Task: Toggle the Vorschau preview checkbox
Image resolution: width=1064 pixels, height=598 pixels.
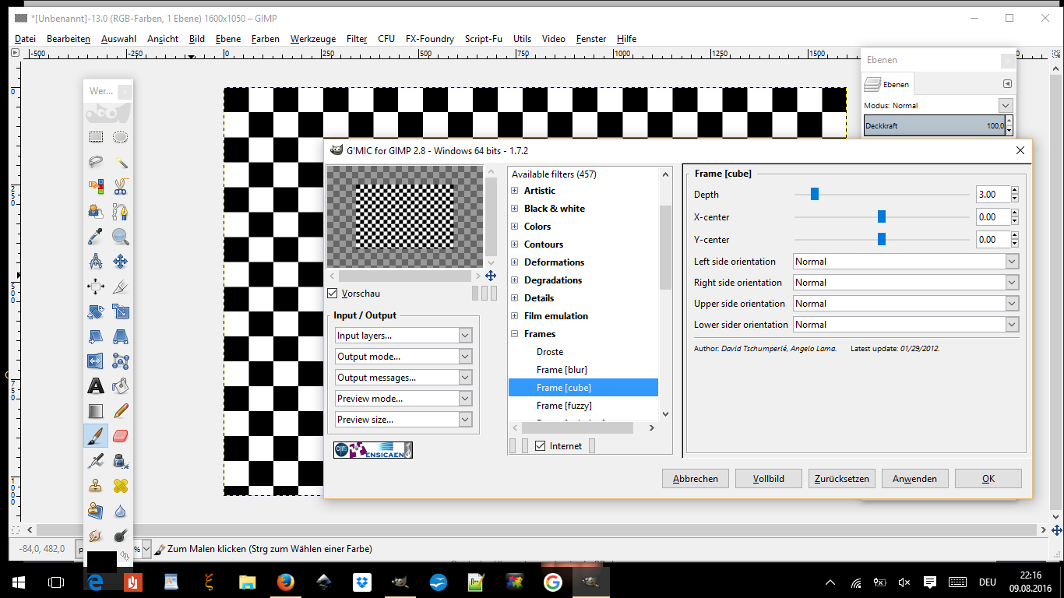Action: click(x=333, y=294)
